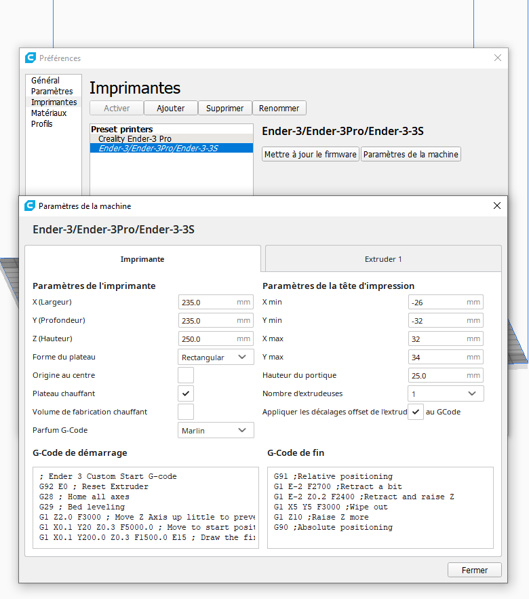
Task: Click Paramètres de la machine button
Action: (411, 155)
